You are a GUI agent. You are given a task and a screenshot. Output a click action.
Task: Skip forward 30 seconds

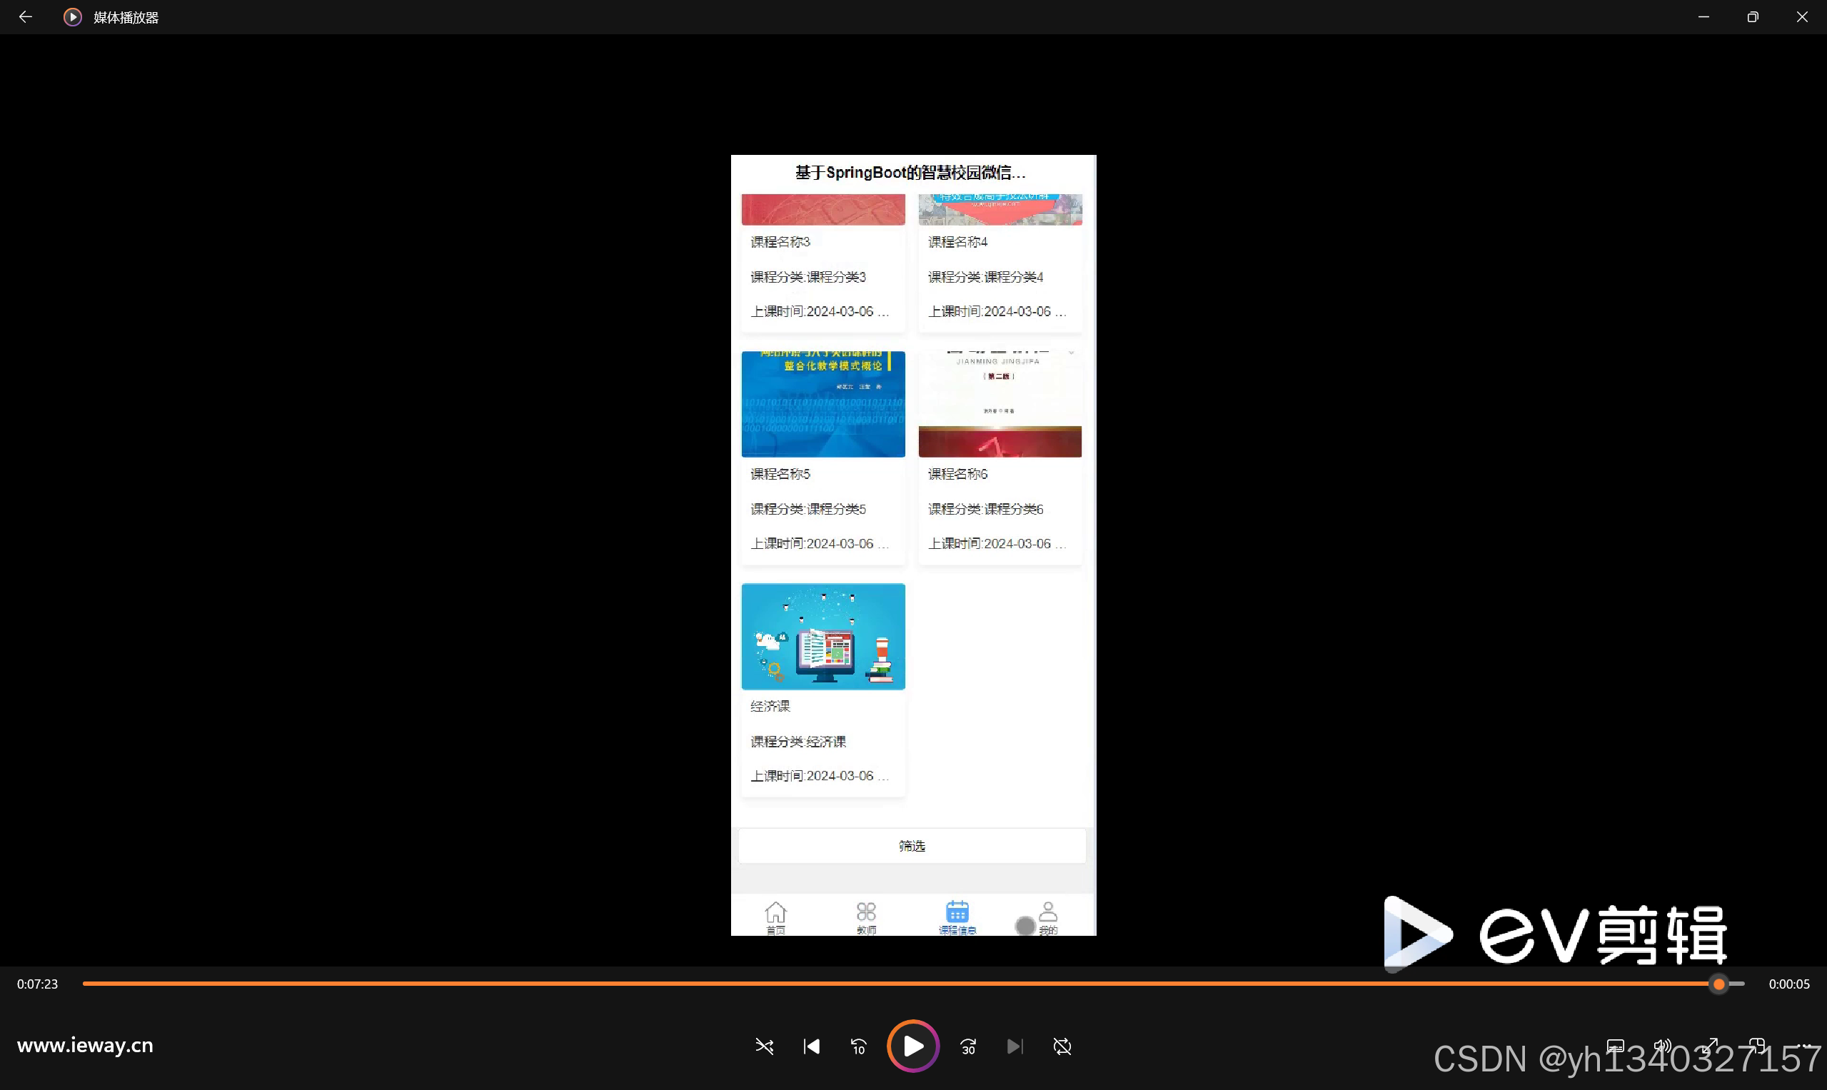(968, 1046)
